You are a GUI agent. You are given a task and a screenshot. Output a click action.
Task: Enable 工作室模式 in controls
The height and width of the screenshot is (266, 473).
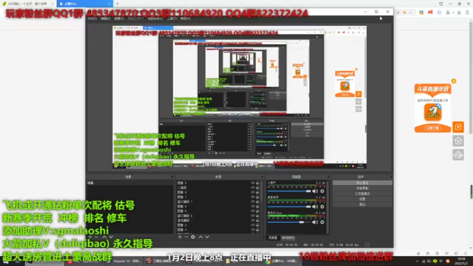pos(362,194)
